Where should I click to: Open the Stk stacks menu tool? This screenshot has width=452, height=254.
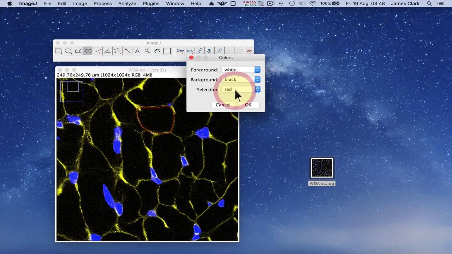(190, 51)
